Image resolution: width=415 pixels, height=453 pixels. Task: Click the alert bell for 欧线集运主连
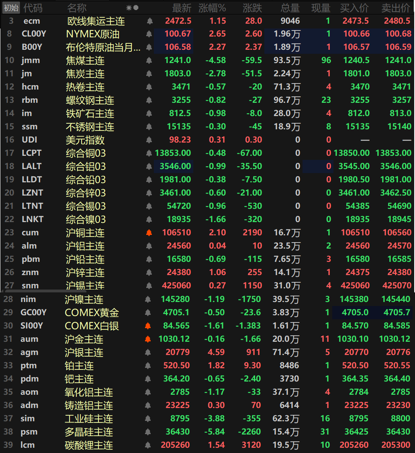click(149, 21)
